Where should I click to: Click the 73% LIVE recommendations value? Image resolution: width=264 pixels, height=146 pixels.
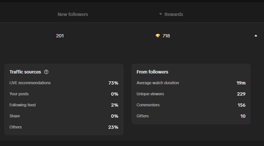click(113, 83)
